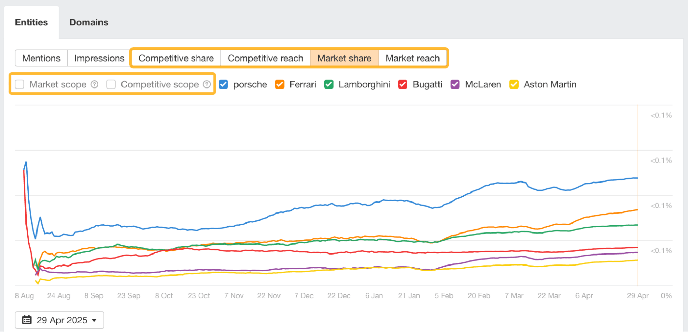Toggle off the McLaren series

455,84
